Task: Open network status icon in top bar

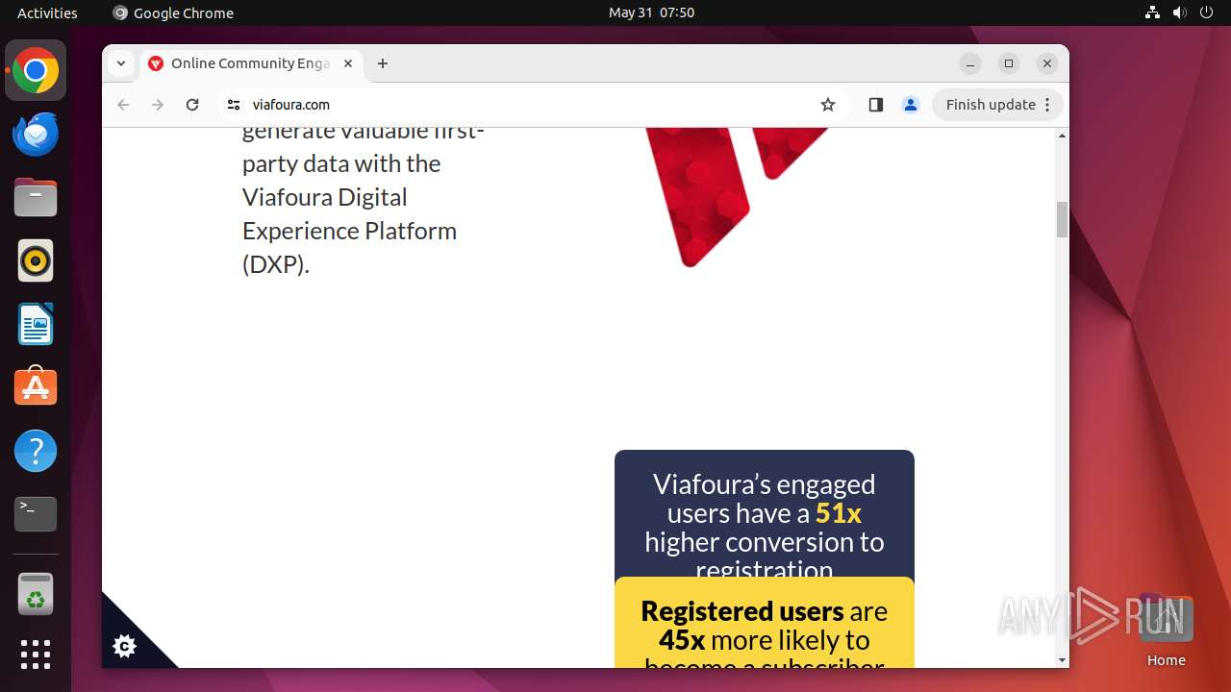Action: [1153, 12]
